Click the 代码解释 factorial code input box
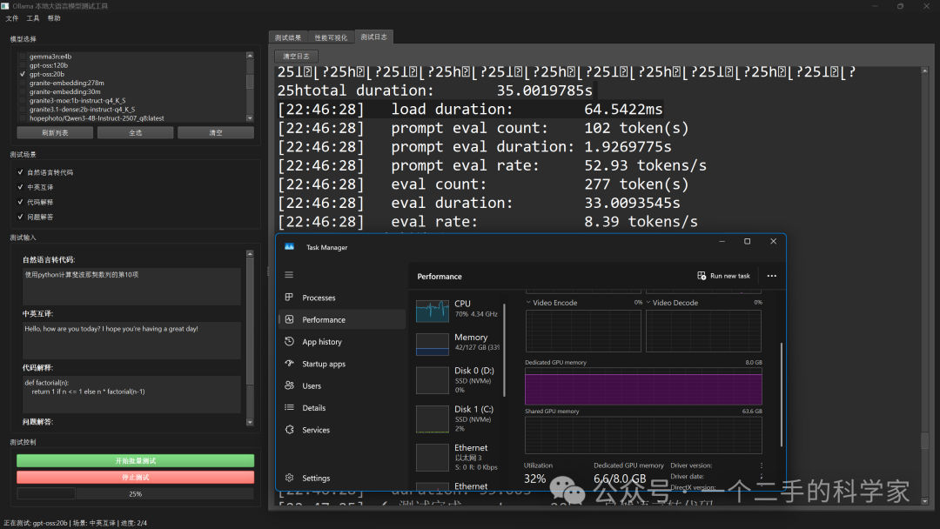 [131, 394]
